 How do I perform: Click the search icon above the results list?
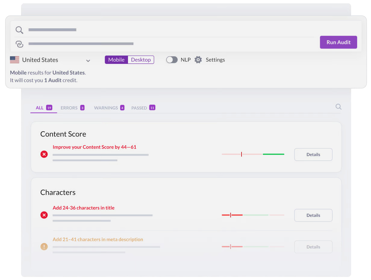pyautogui.click(x=338, y=107)
